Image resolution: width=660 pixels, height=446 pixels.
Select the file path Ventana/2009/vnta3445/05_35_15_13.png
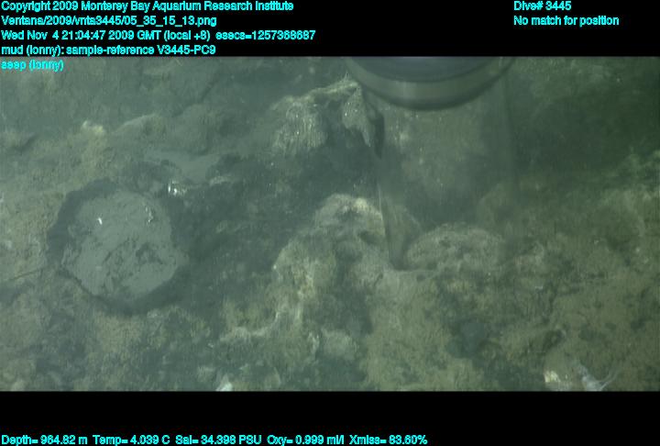109,21
